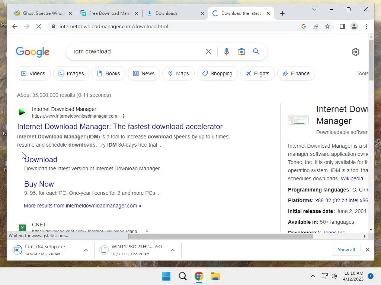Image resolution: width=381 pixels, height=285 pixels.
Task: View site info via the padlock icon
Action: coord(54,26)
